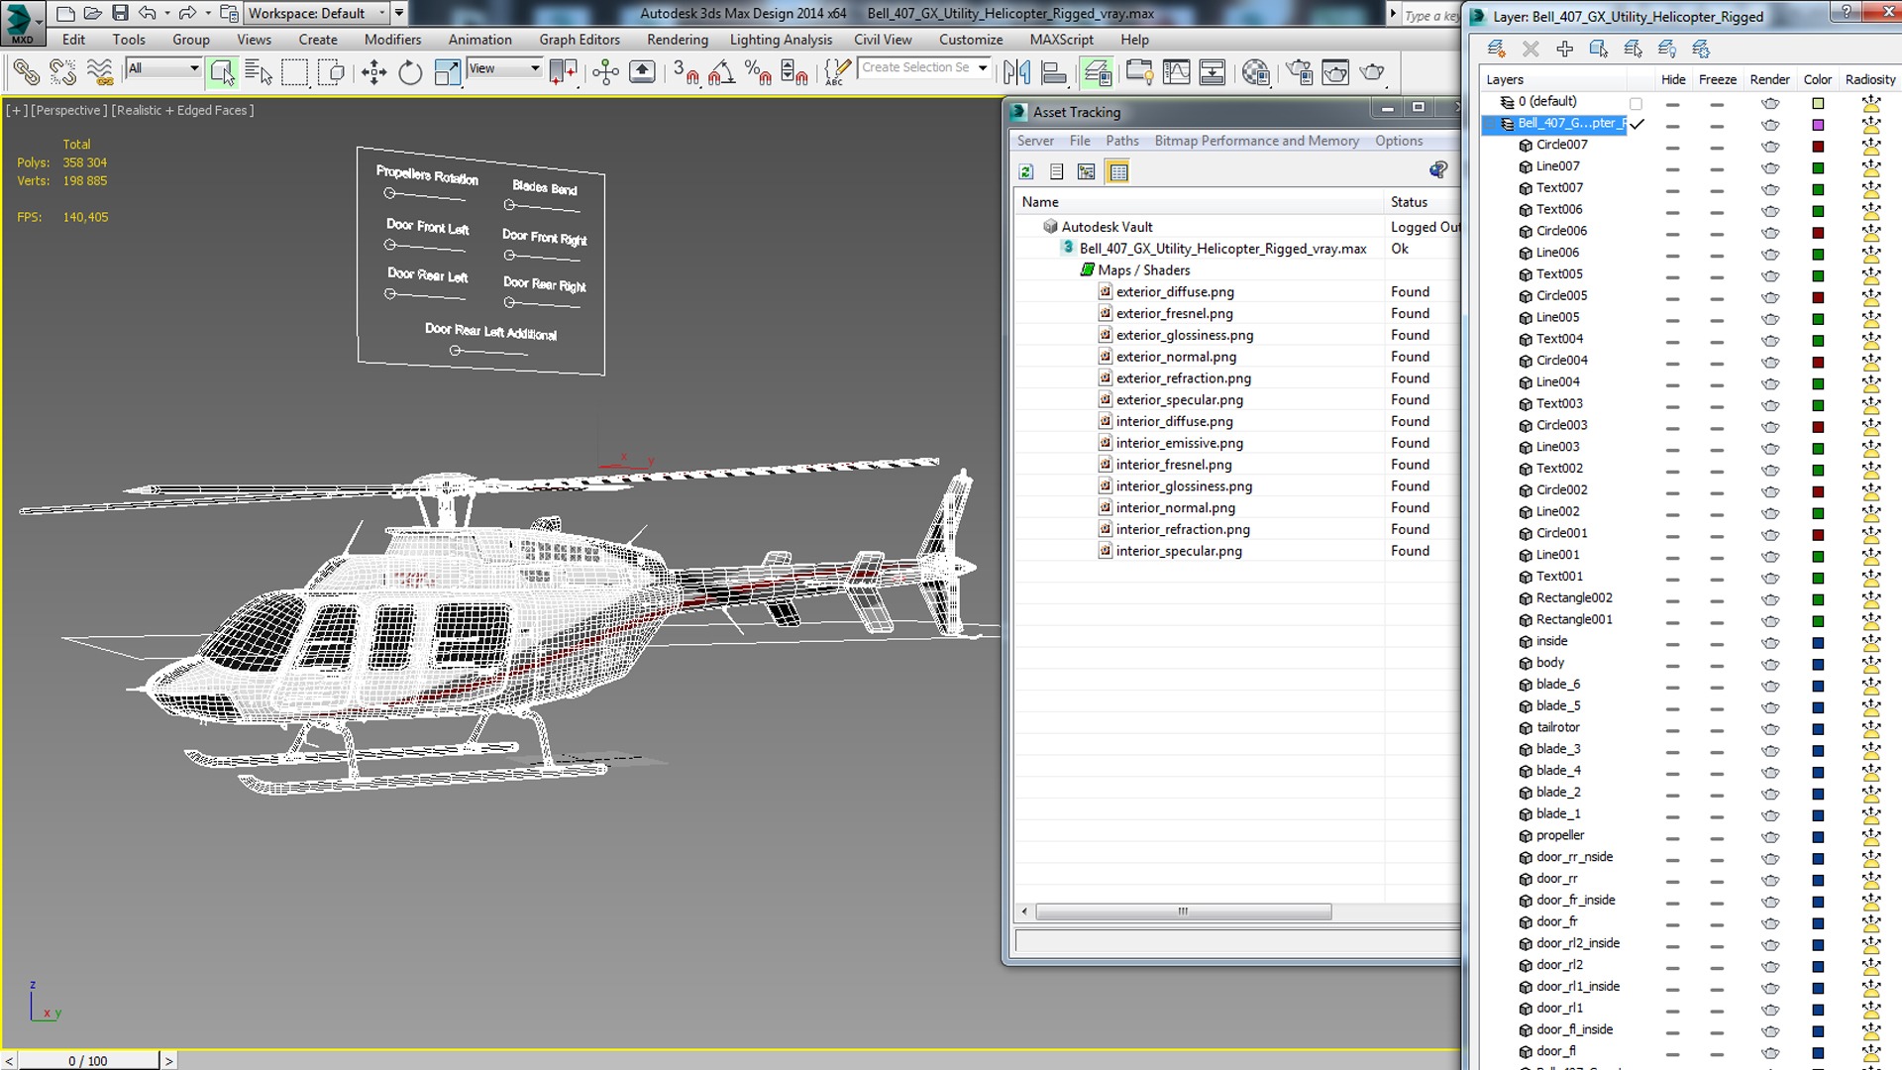The width and height of the screenshot is (1902, 1070).
Task: Click the viewport [+] general label
Action: tap(17, 110)
